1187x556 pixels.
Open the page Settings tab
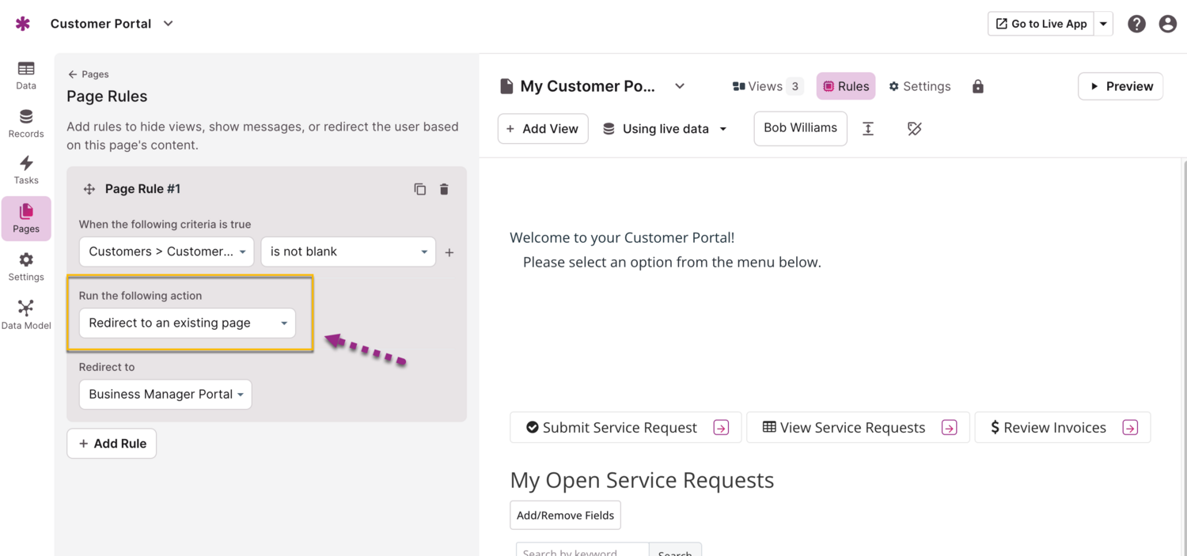click(920, 86)
